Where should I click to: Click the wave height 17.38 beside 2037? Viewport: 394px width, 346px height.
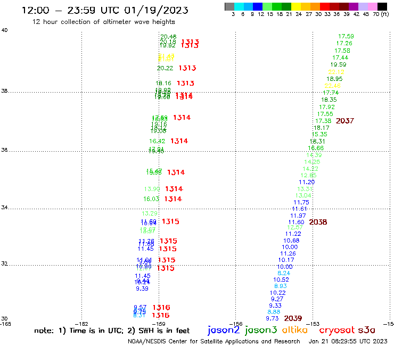point(323,121)
